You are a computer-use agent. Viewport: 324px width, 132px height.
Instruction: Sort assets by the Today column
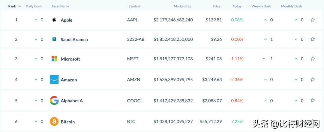pos(237,6)
